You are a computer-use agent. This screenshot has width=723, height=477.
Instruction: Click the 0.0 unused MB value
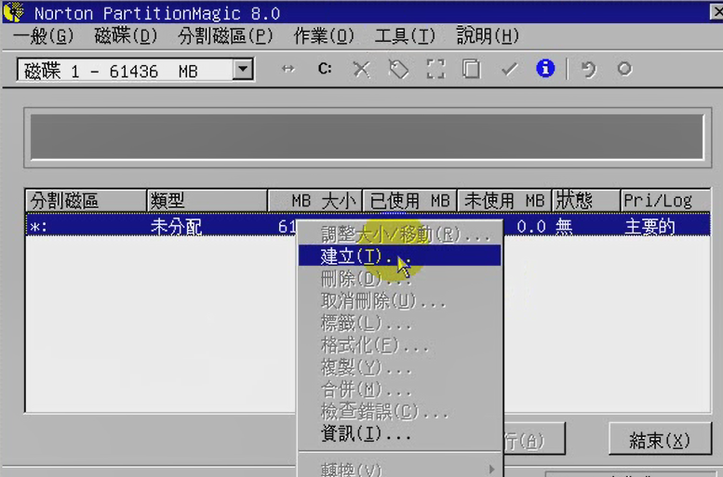pyautogui.click(x=531, y=227)
